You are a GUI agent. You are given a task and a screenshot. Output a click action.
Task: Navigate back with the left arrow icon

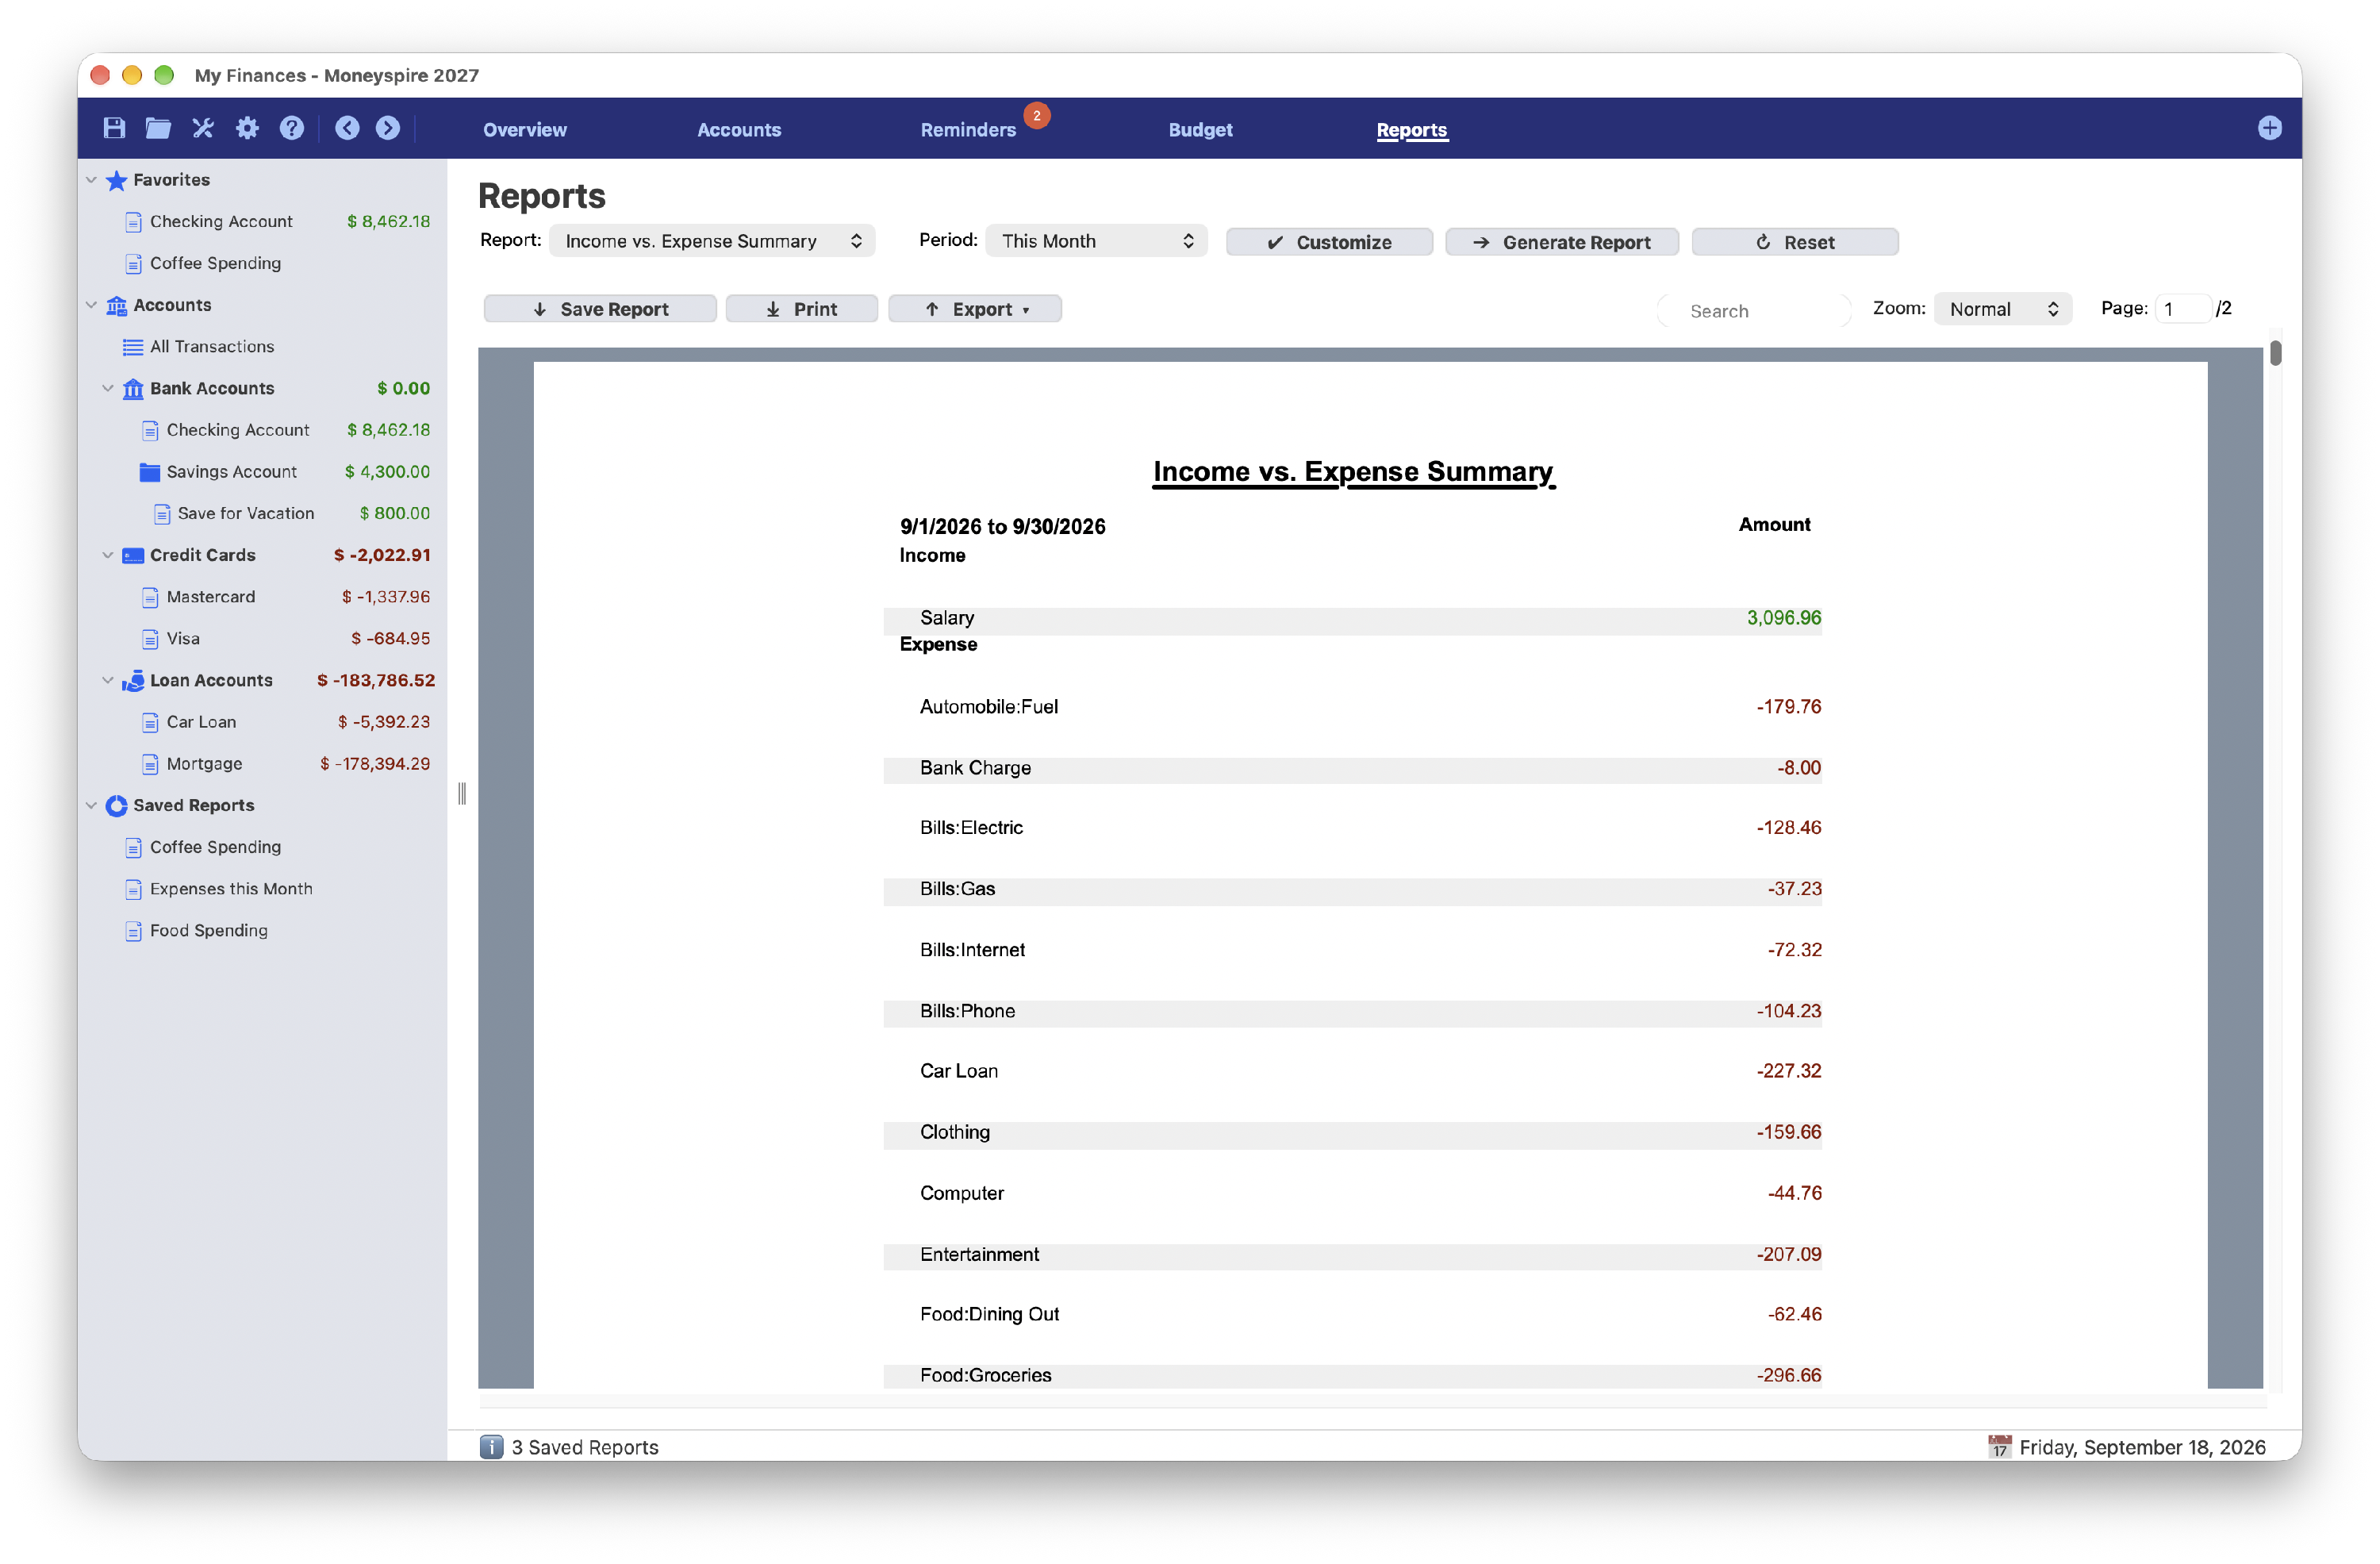(x=347, y=128)
